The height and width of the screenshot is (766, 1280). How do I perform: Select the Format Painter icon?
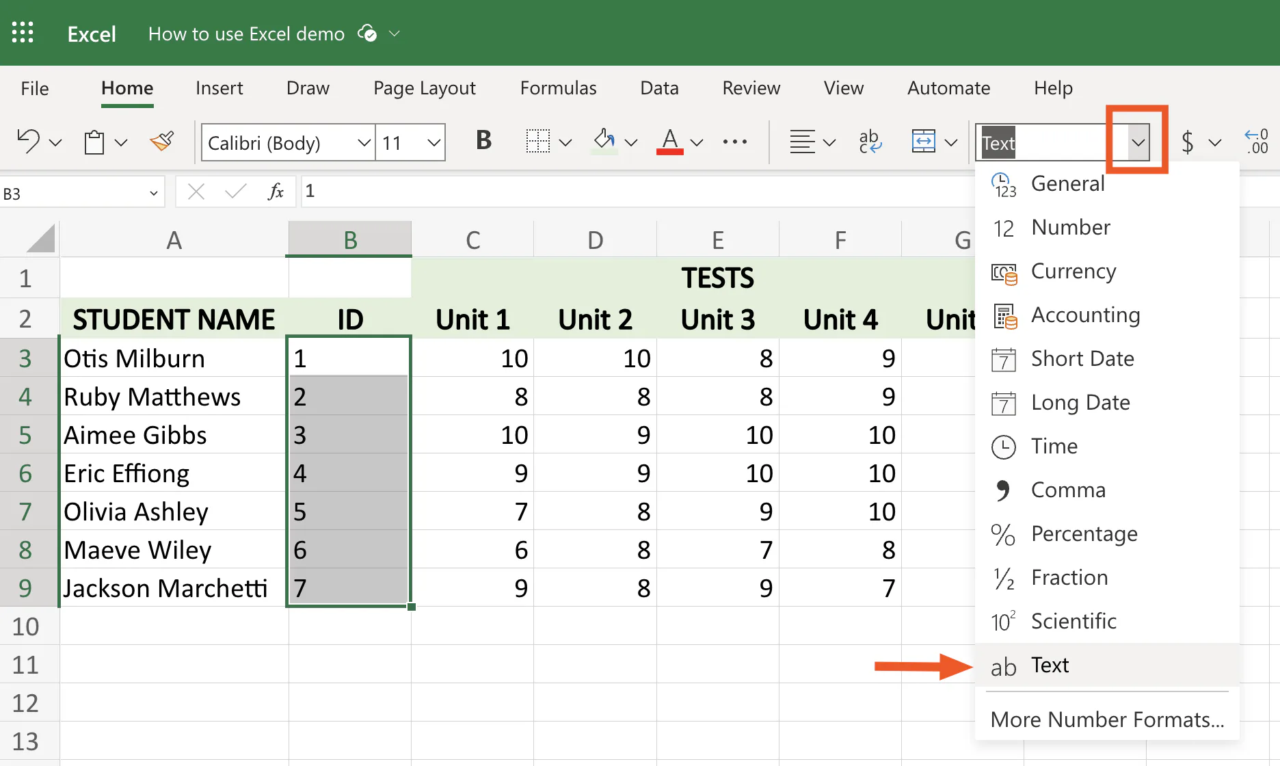pyautogui.click(x=161, y=142)
